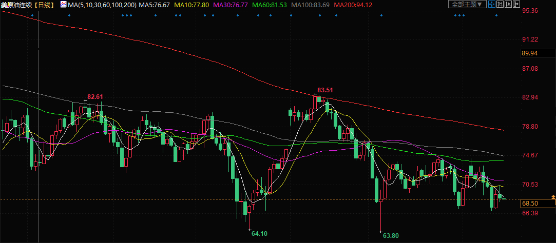Select the yellow MA10:77.80 legend label
556x243 pixels.
(192, 5)
